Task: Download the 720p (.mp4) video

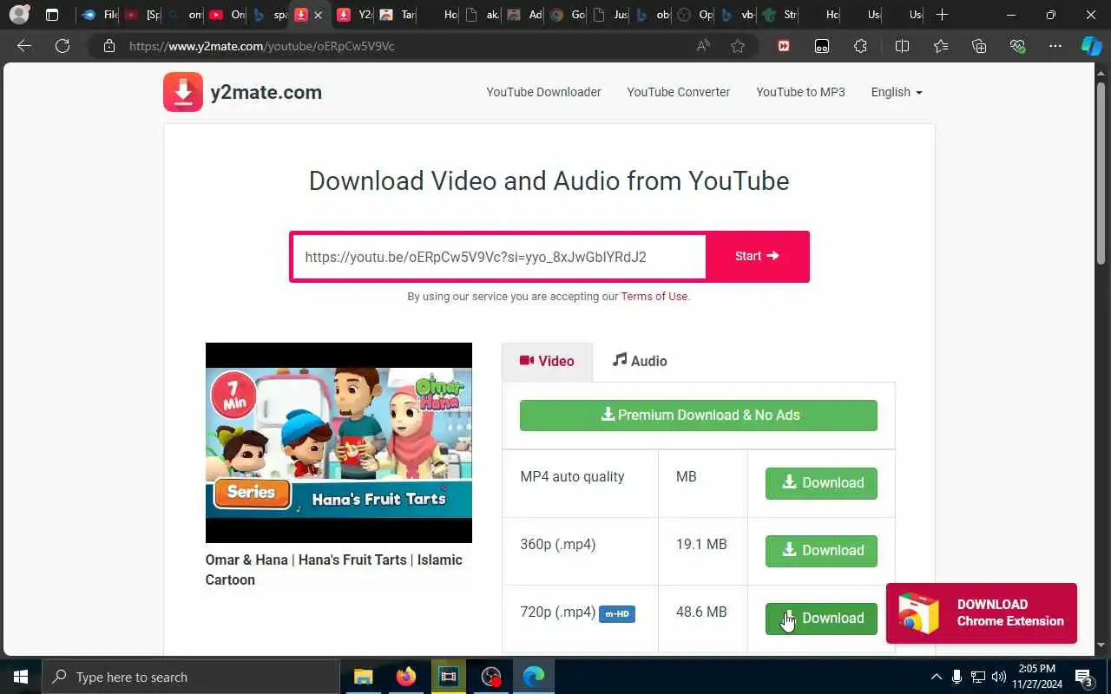Action: click(821, 619)
